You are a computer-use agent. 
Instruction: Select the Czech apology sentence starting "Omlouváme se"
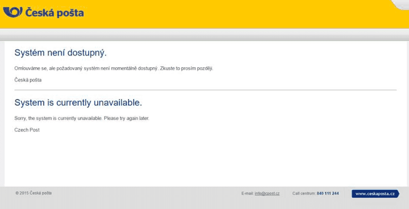tap(114, 69)
